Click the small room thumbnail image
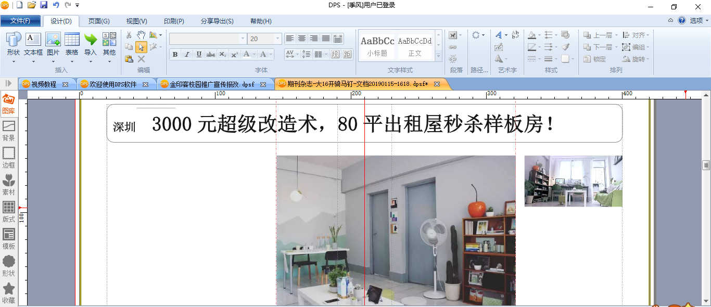Screen dimensions: 711x307 tap(573, 181)
